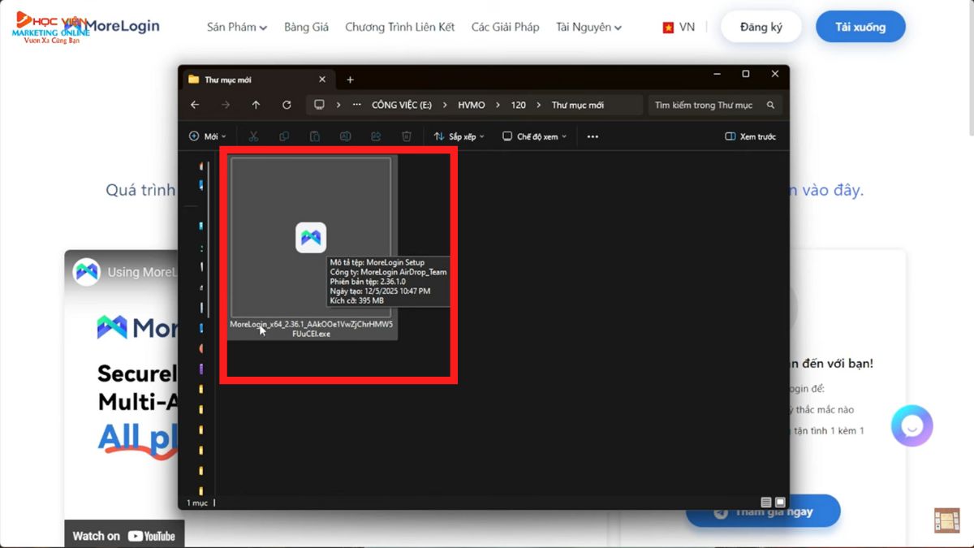The height and width of the screenshot is (548, 974).
Task: Click the Tải xuống download button
Action: pyautogui.click(x=860, y=27)
